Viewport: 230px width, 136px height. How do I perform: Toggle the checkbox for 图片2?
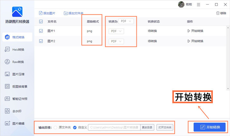click(41, 41)
